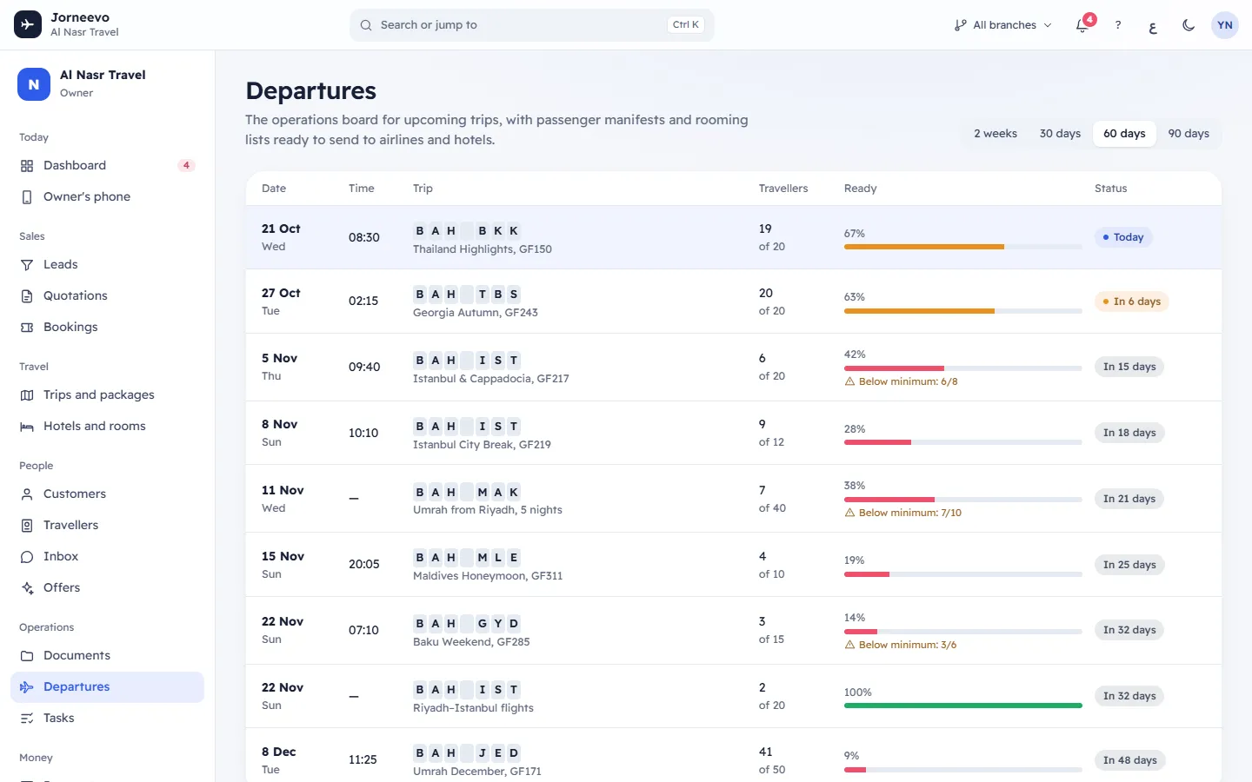Click Below minimum: 6/8 warning
1252x782 pixels.
(x=901, y=381)
